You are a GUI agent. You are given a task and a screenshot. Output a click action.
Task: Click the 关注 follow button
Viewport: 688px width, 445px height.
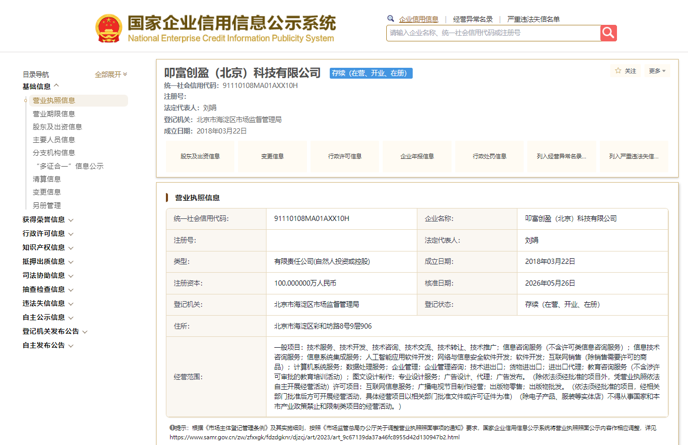pyautogui.click(x=626, y=71)
